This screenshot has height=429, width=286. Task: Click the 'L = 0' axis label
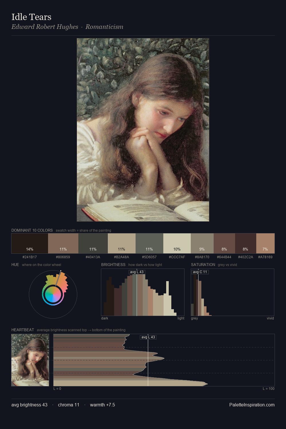[57, 389]
